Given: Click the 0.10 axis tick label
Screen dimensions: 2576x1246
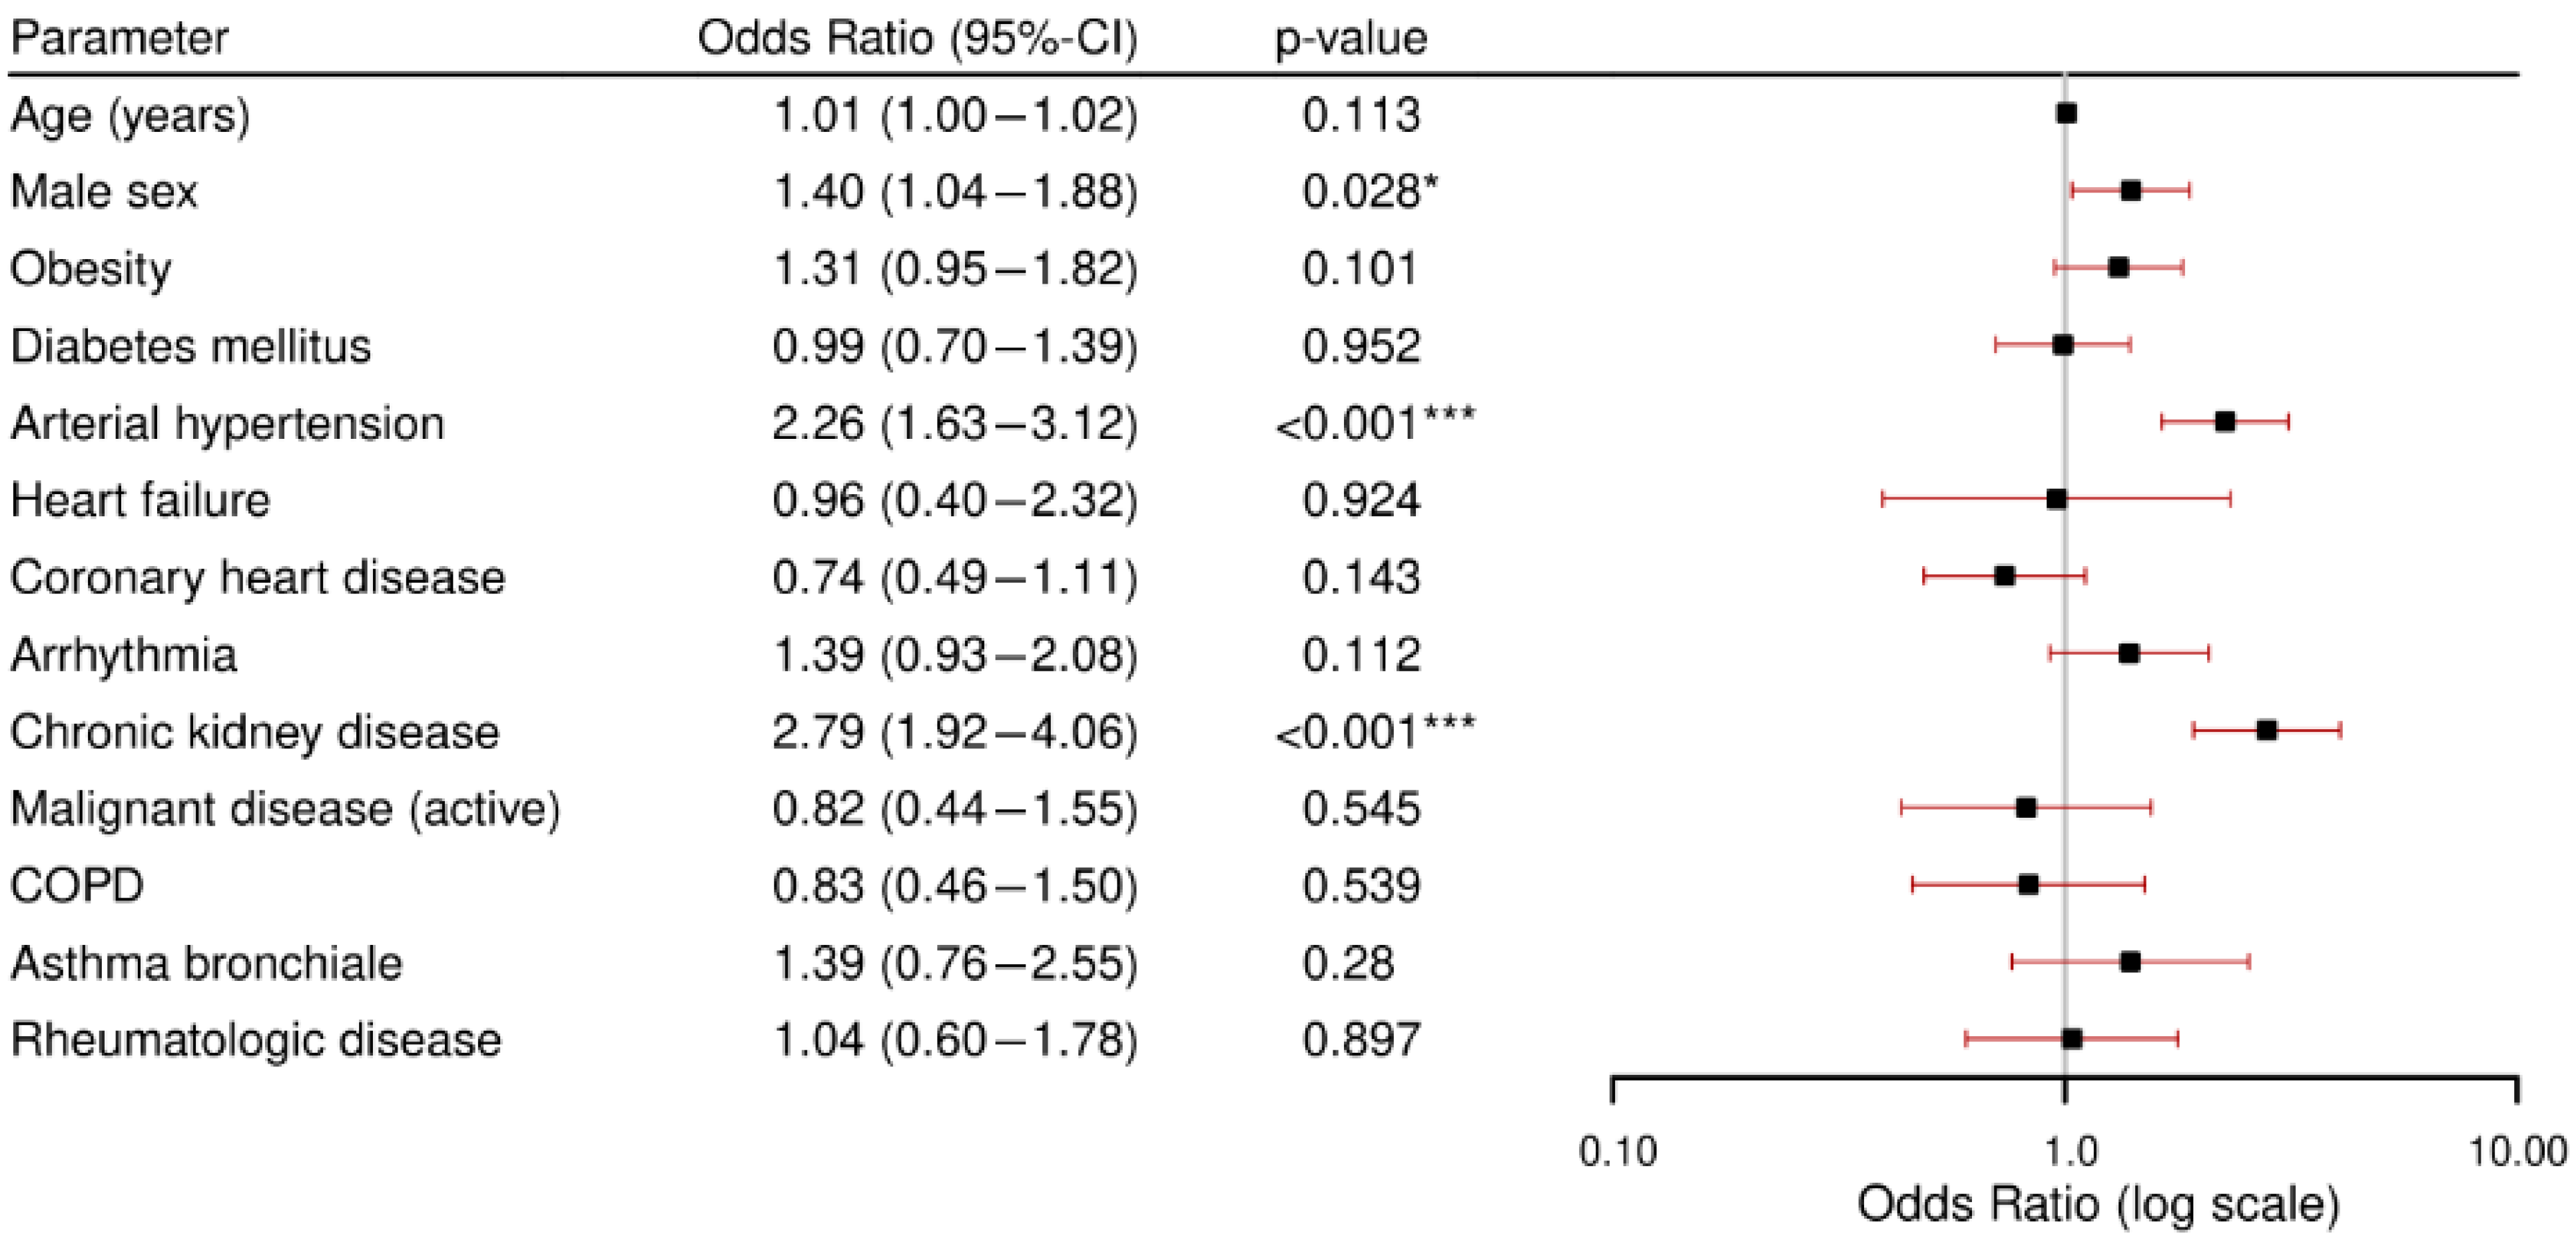Looking at the screenshot, I should pyautogui.click(x=1618, y=1152).
